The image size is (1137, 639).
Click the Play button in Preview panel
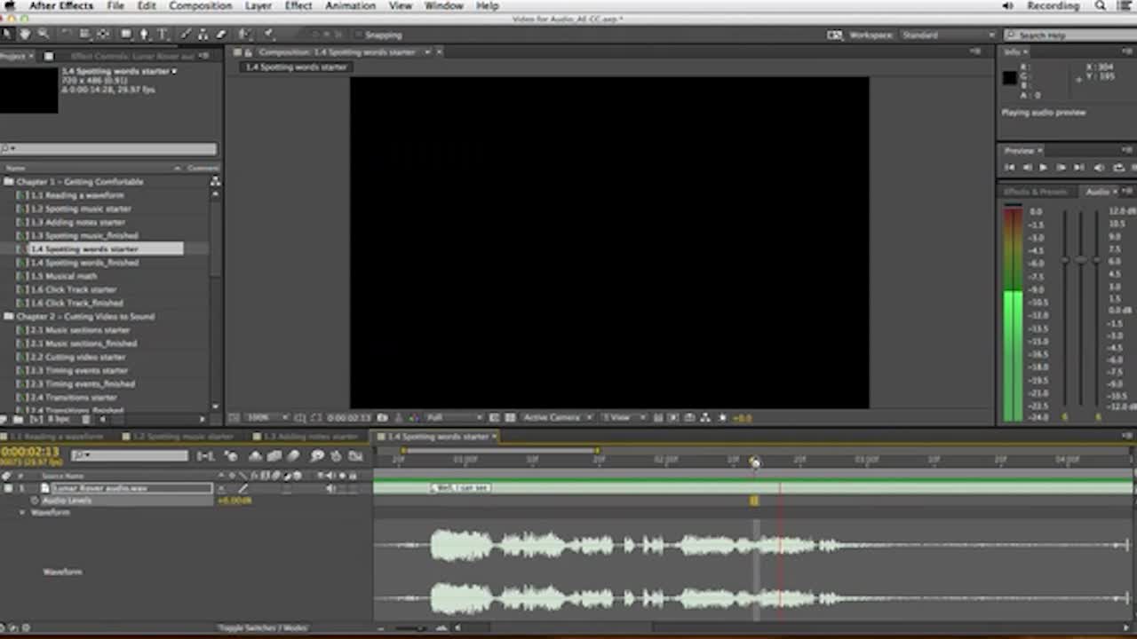coord(1043,167)
